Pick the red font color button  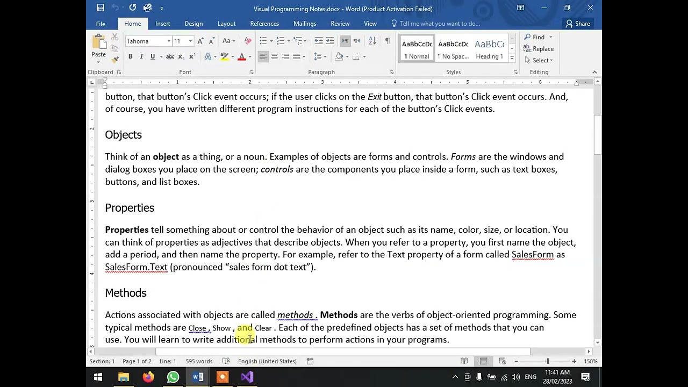(242, 56)
